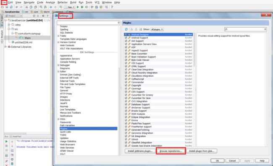Click the Paste icon in the main toolbar
This screenshot has height=166, width=273.
click(x=35, y=7)
